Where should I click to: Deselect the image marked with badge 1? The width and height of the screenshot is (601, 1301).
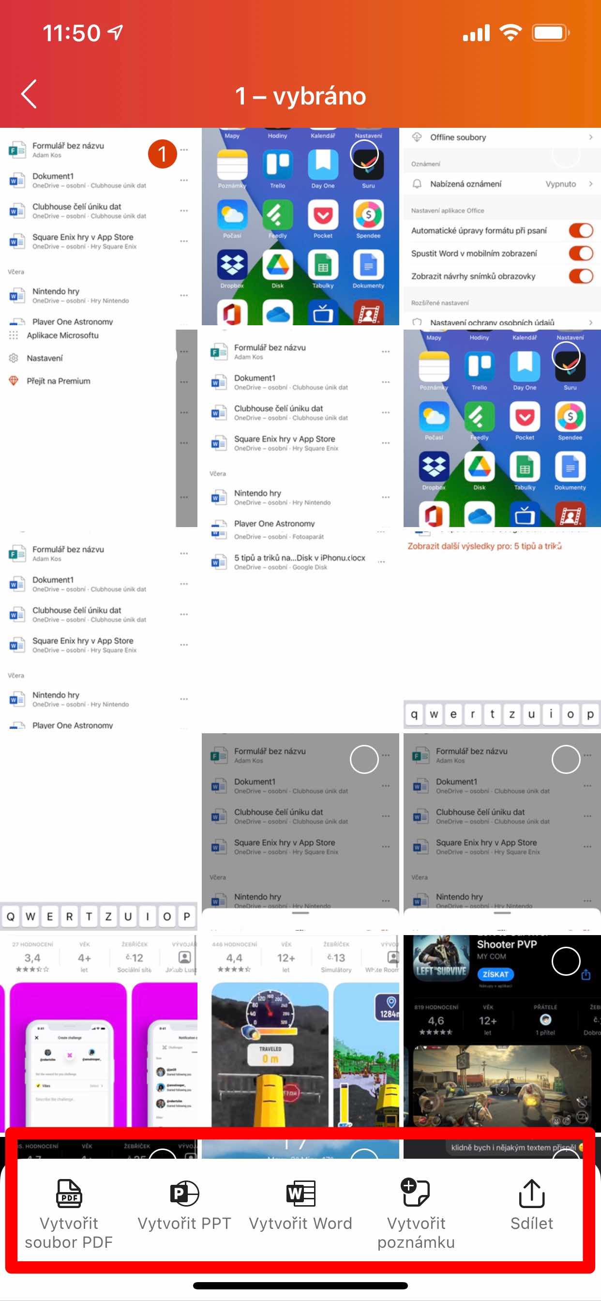[x=162, y=153]
